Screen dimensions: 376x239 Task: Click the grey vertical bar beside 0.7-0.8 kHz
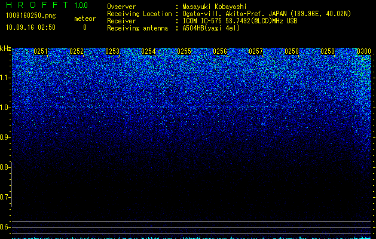(x=11, y=184)
